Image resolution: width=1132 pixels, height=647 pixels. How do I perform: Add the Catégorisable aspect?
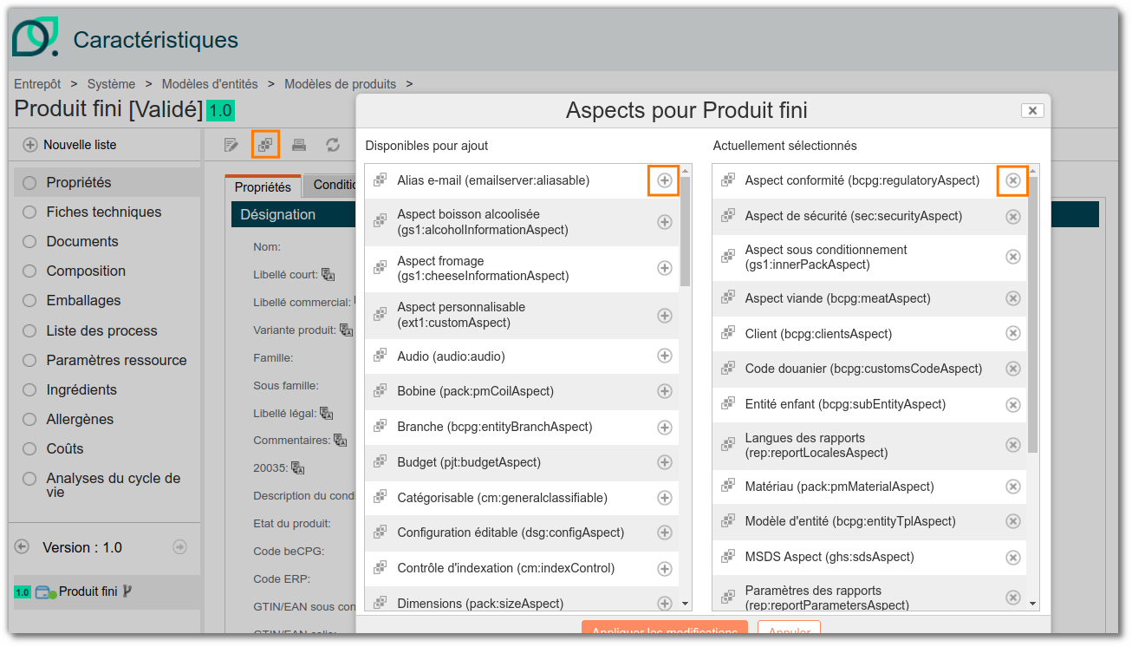tap(664, 498)
